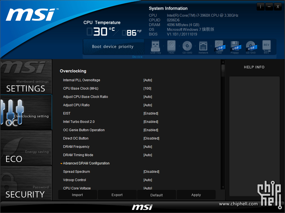Viewport: 285px width, 213px height.
Task: Click the Default button
Action: click(156, 195)
